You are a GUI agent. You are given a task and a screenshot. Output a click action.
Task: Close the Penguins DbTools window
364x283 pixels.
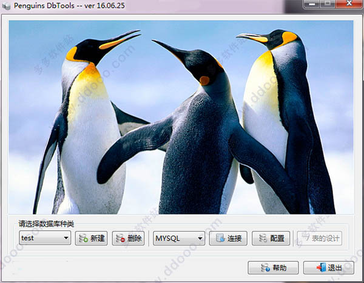pyautogui.click(x=349, y=4)
